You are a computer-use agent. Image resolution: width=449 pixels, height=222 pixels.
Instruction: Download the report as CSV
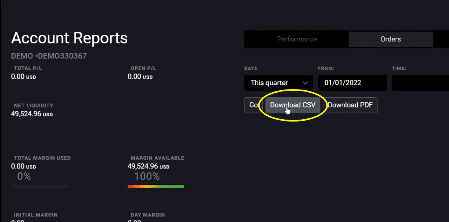click(292, 105)
